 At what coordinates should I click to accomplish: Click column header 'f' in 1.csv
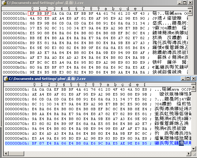142,9
